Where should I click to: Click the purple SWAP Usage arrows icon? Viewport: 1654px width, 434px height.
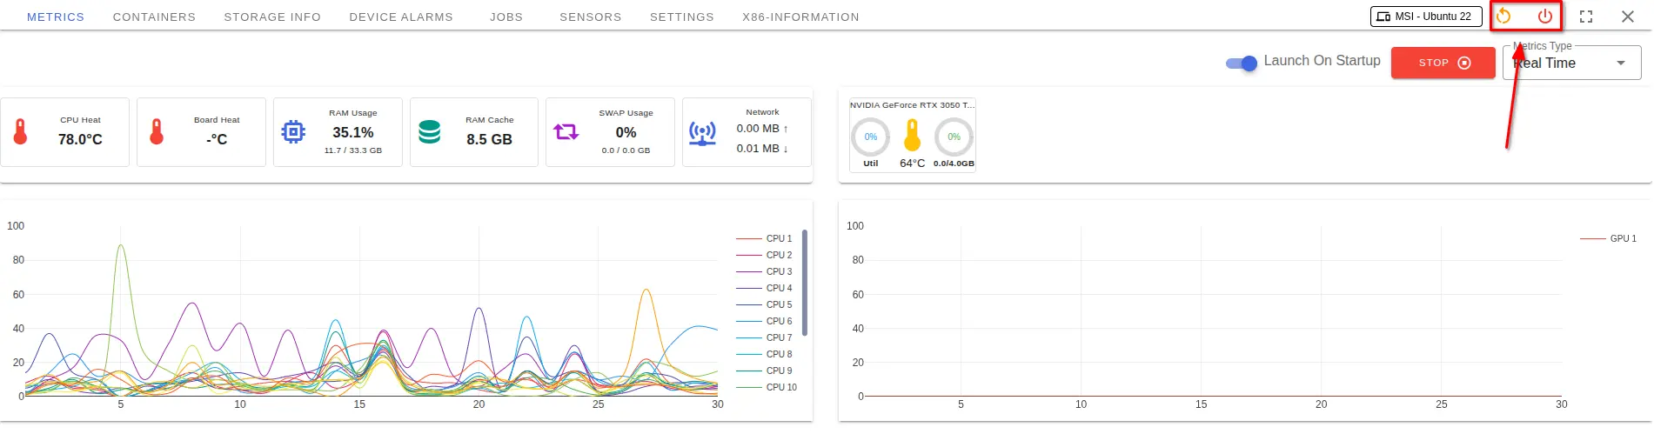click(x=566, y=132)
